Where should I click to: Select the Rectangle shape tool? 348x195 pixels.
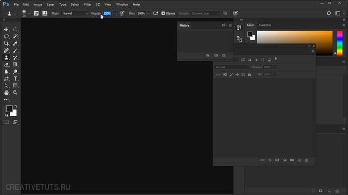coord(15,86)
